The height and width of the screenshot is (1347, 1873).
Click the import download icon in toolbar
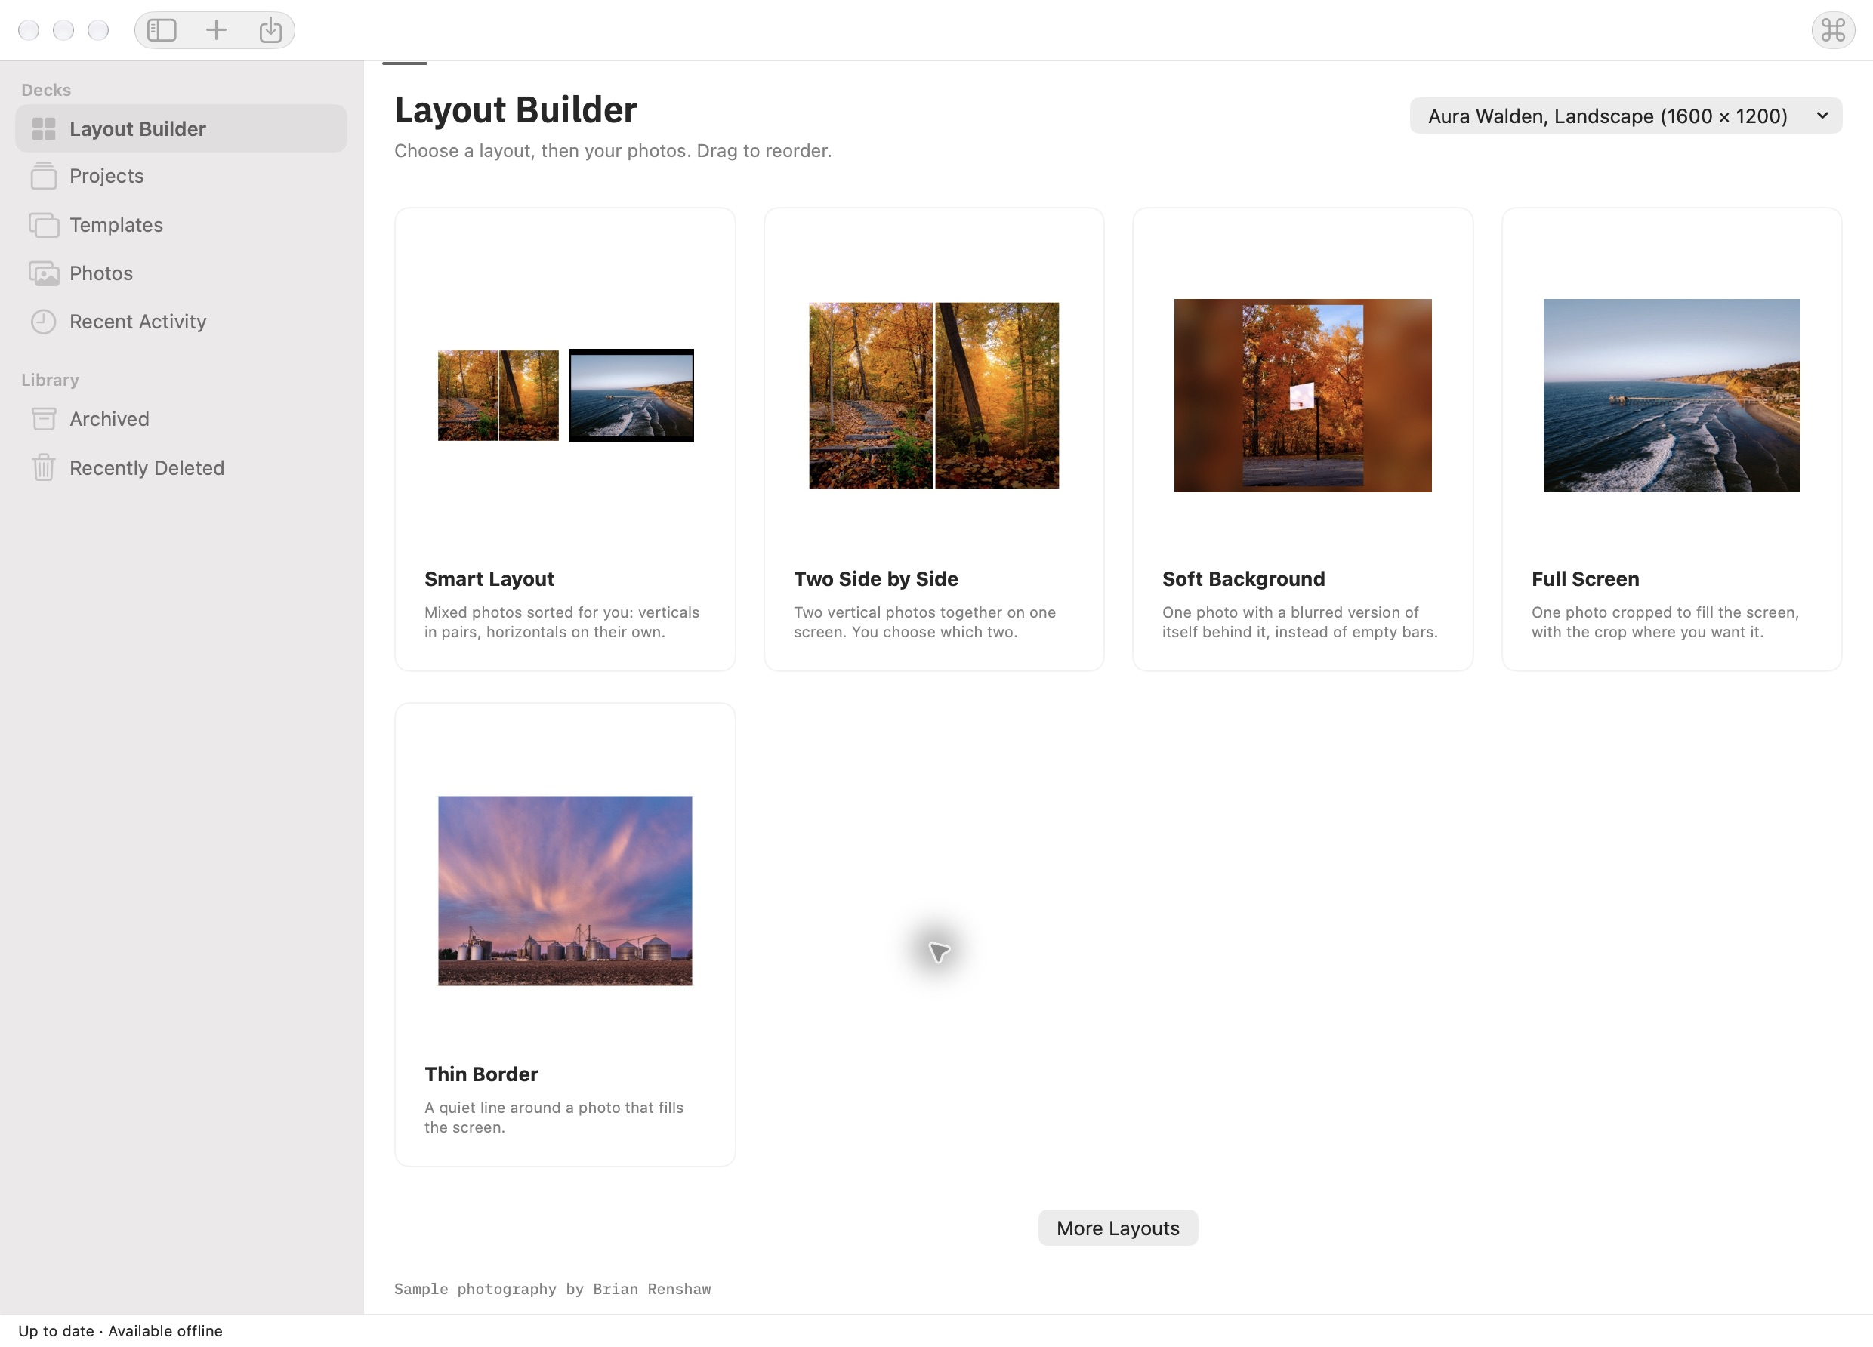[x=271, y=30]
